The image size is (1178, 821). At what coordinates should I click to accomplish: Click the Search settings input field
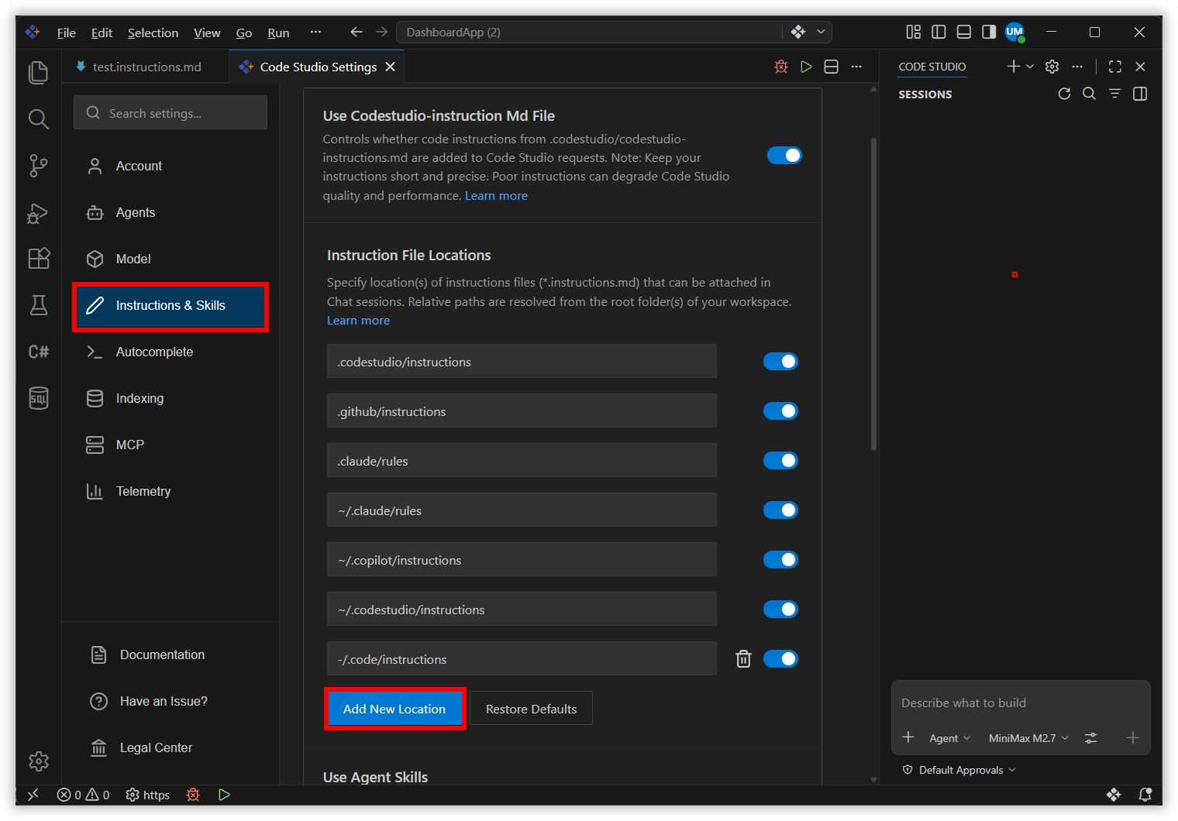pyautogui.click(x=170, y=113)
